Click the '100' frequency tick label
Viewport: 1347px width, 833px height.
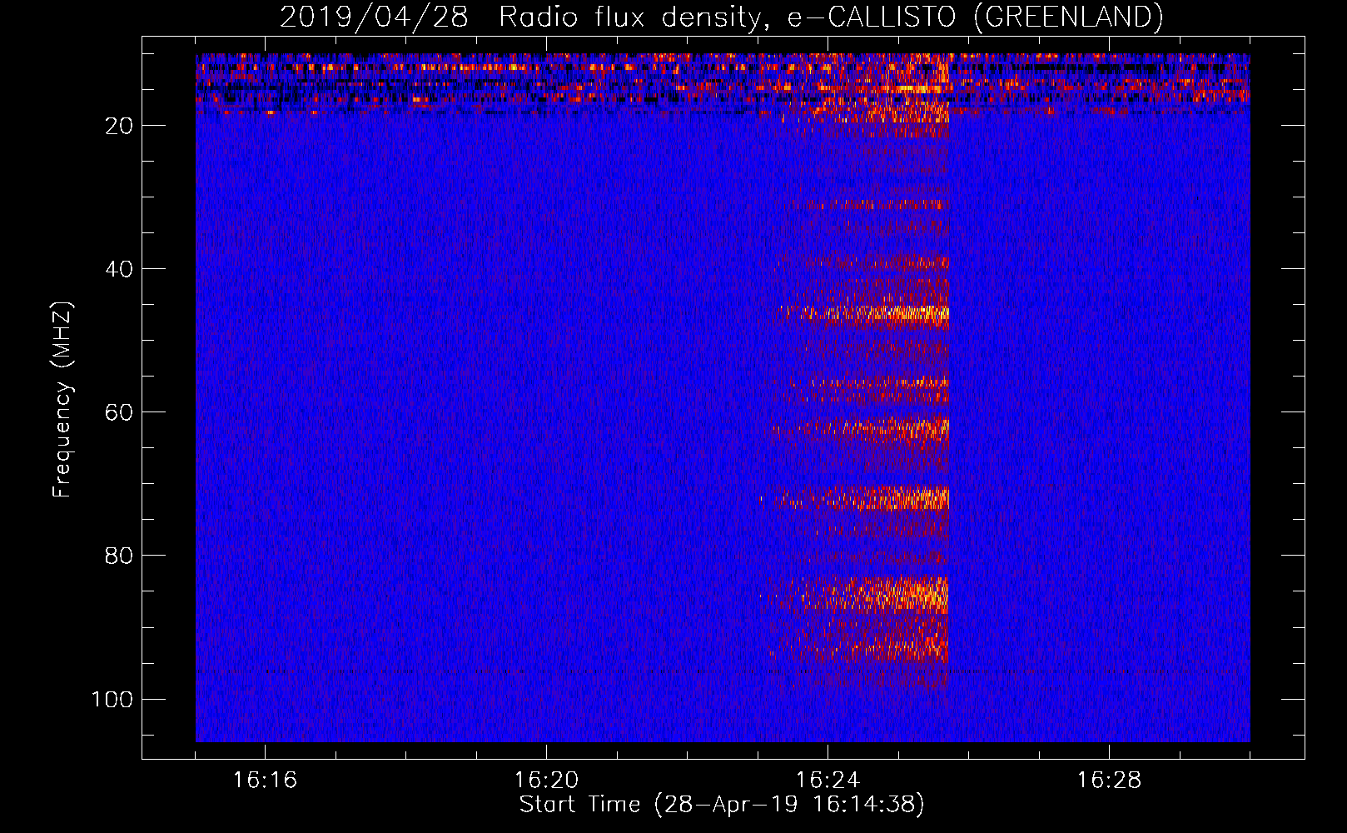tap(112, 699)
